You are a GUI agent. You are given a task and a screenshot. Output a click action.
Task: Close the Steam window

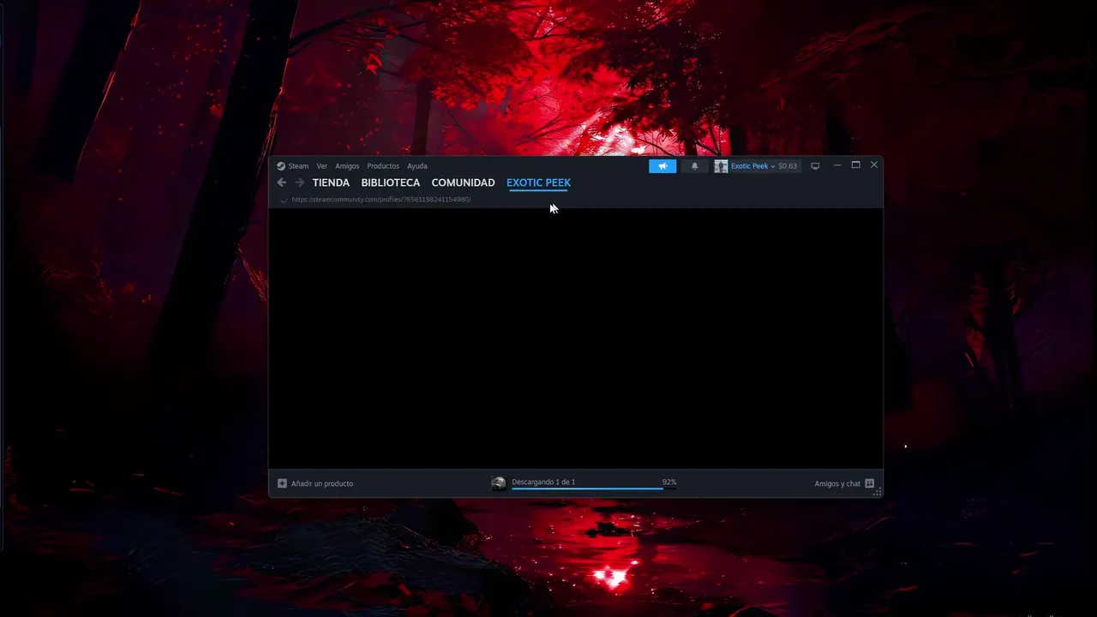[x=874, y=165]
